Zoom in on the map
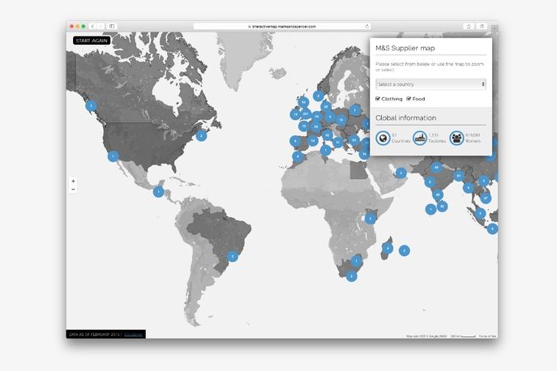 (73, 181)
